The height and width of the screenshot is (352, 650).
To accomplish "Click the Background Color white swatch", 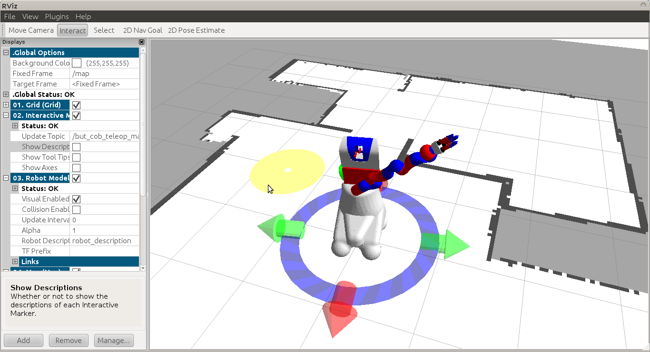I will pos(76,63).
